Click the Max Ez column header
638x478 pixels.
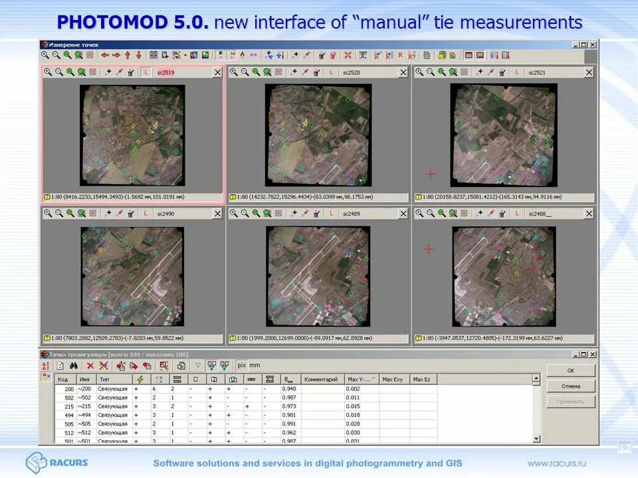423,379
